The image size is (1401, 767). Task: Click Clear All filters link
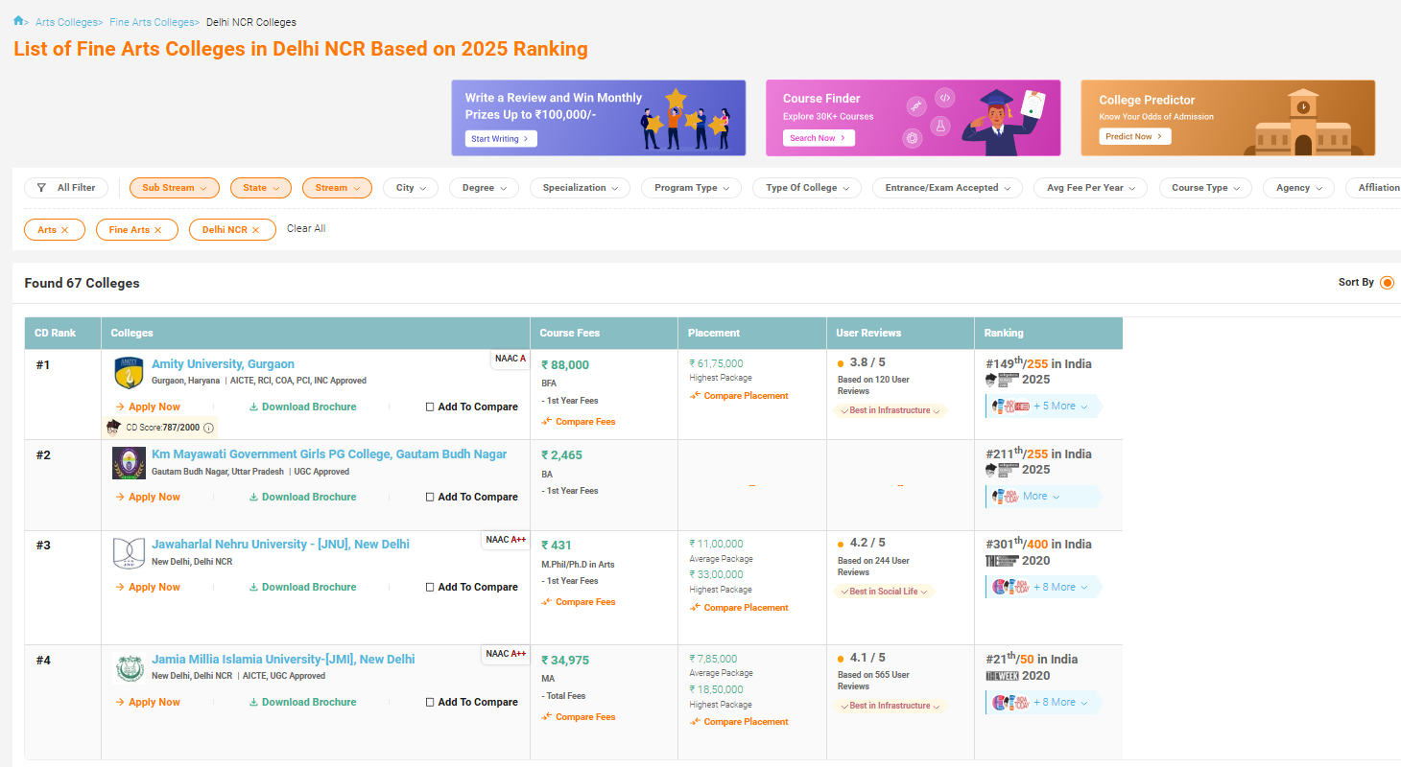pos(306,229)
